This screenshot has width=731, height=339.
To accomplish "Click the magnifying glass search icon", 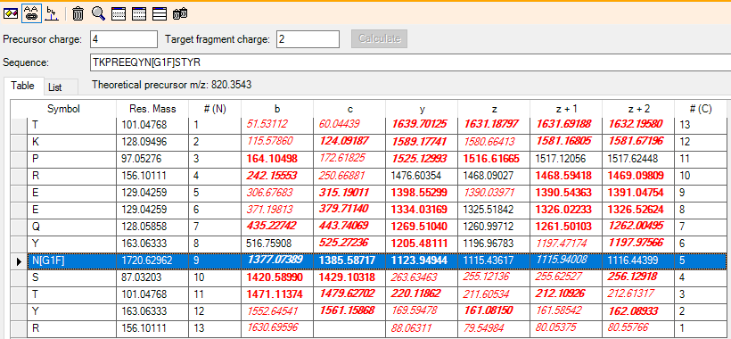I will [x=98, y=13].
